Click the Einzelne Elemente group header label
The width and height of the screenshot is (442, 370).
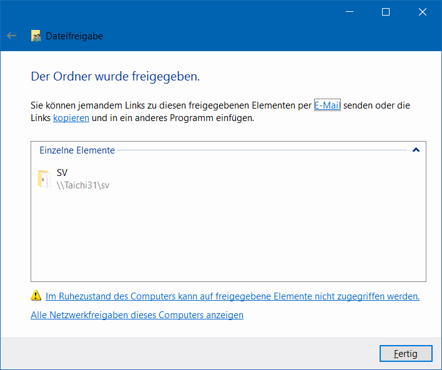click(x=77, y=150)
